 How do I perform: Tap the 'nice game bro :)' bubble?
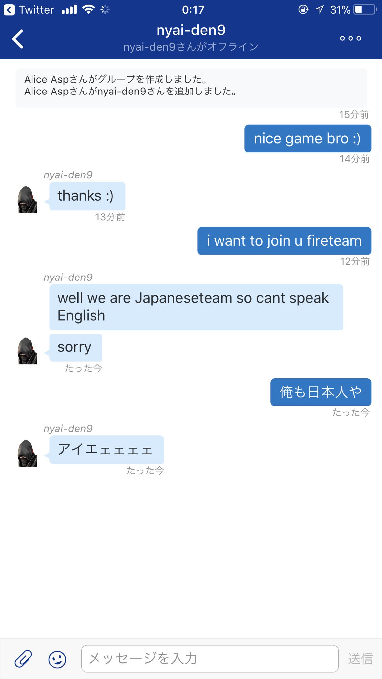pyautogui.click(x=308, y=138)
